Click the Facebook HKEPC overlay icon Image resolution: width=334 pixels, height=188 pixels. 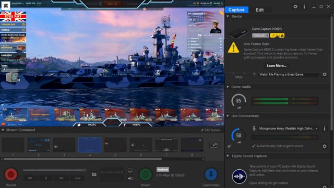coord(125,125)
